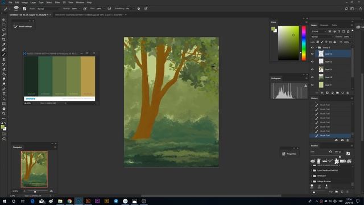Select the Gradient tool
The width and height of the screenshot is (364, 205).
coord(4,74)
